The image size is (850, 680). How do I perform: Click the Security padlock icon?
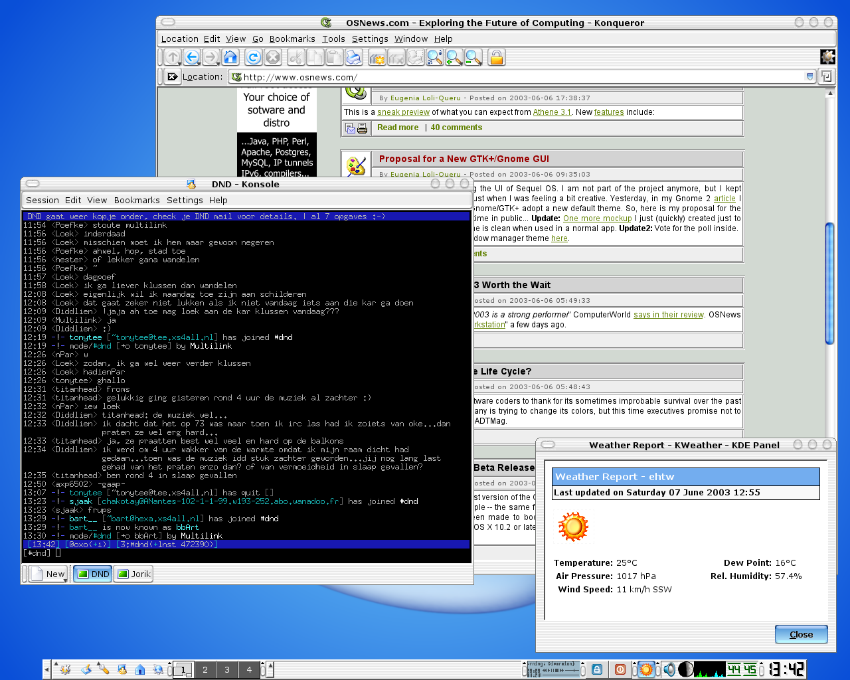pos(496,58)
